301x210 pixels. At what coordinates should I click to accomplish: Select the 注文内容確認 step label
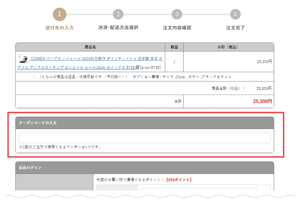(177, 28)
